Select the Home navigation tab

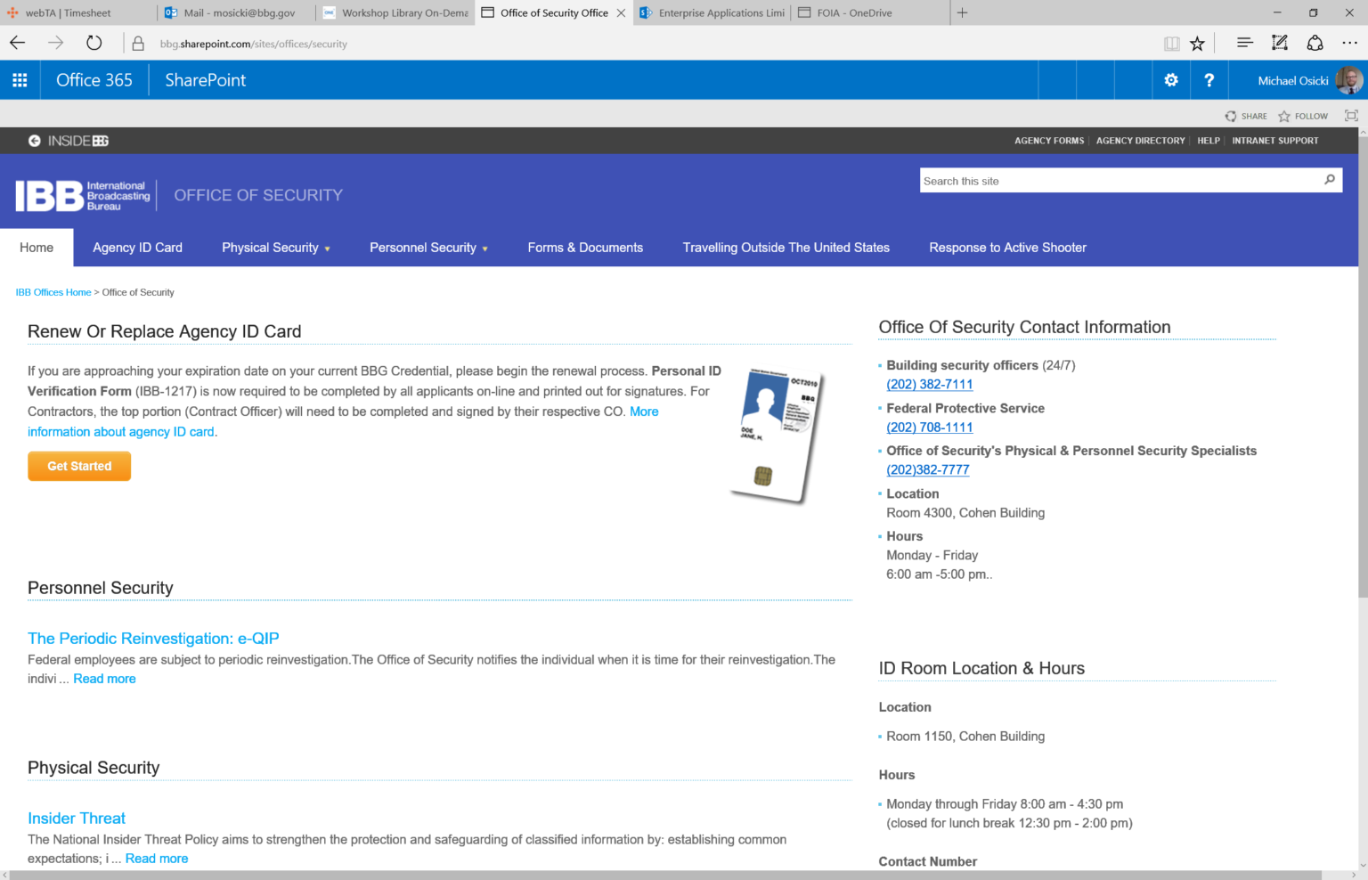37,248
